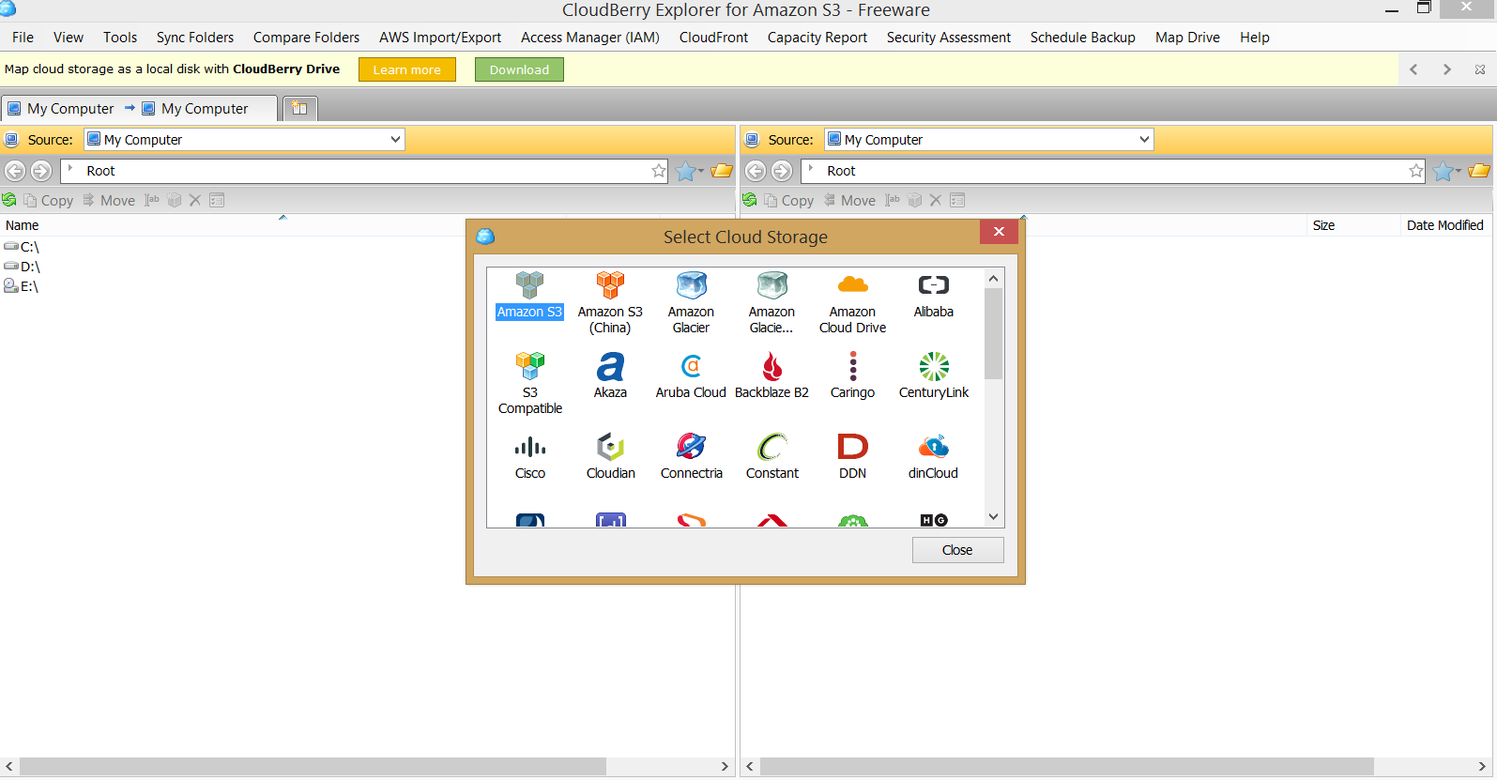1497x780 pixels.
Task: Click the left pane Root path field
Action: 366,171
